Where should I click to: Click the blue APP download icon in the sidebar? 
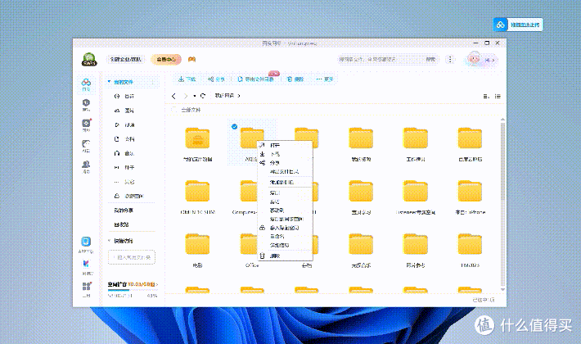pyautogui.click(x=86, y=242)
